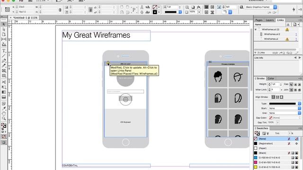Image resolution: width=303 pixels, height=170 pixels.
Task: Select the Type tool
Action: (x=4, y=51)
